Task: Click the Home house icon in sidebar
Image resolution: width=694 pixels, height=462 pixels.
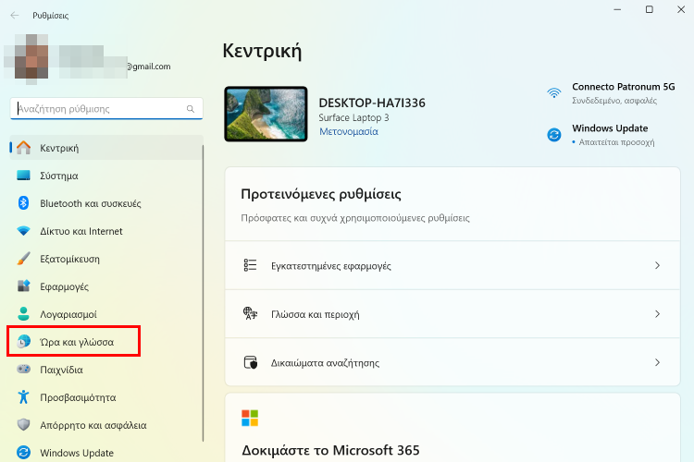Action: pos(23,148)
